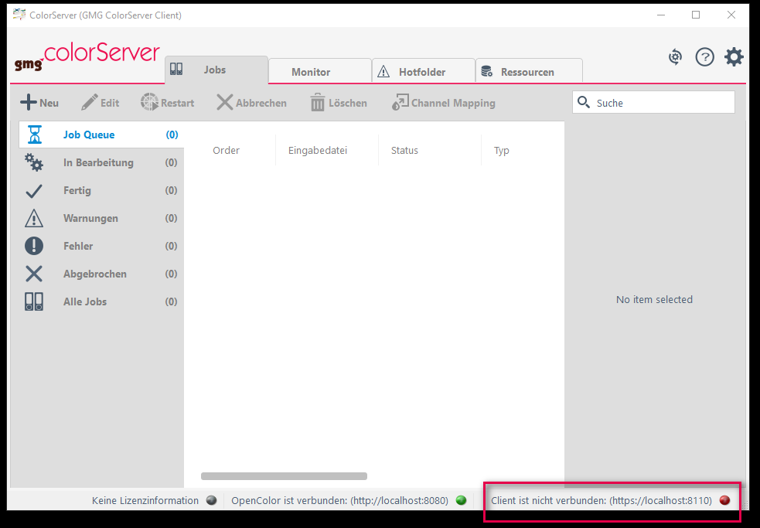Viewport: 760px width, 528px height.
Task: Click the green OpenColor connection indicator
Action: [x=462, y=500]
